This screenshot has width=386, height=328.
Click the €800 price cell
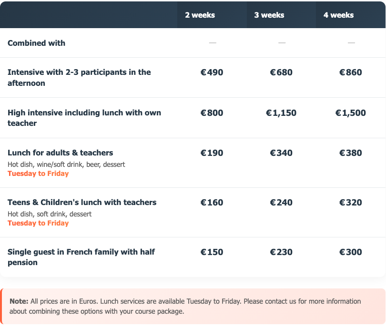click(212, 113)
